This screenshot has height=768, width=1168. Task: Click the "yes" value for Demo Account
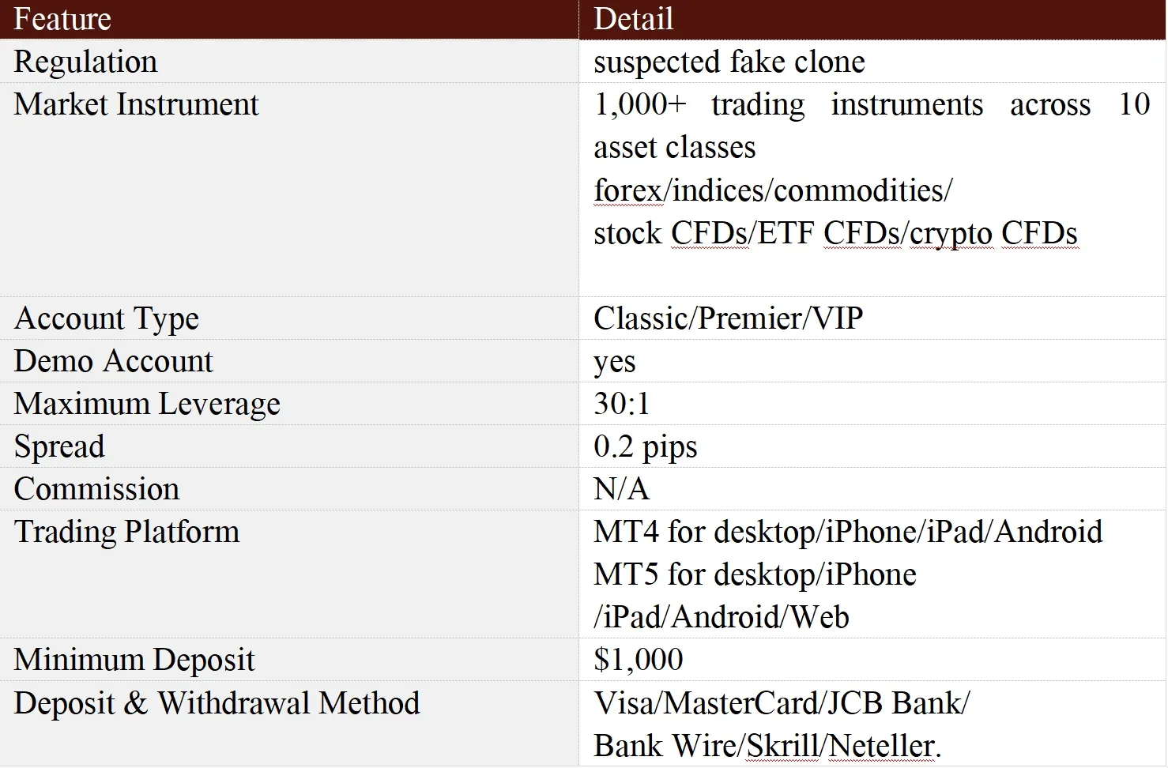pyautogui.click(x=614, y=362)
